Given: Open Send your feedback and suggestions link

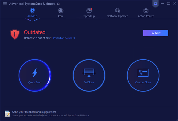Looking at the screenshot, I should coord(34,112).
